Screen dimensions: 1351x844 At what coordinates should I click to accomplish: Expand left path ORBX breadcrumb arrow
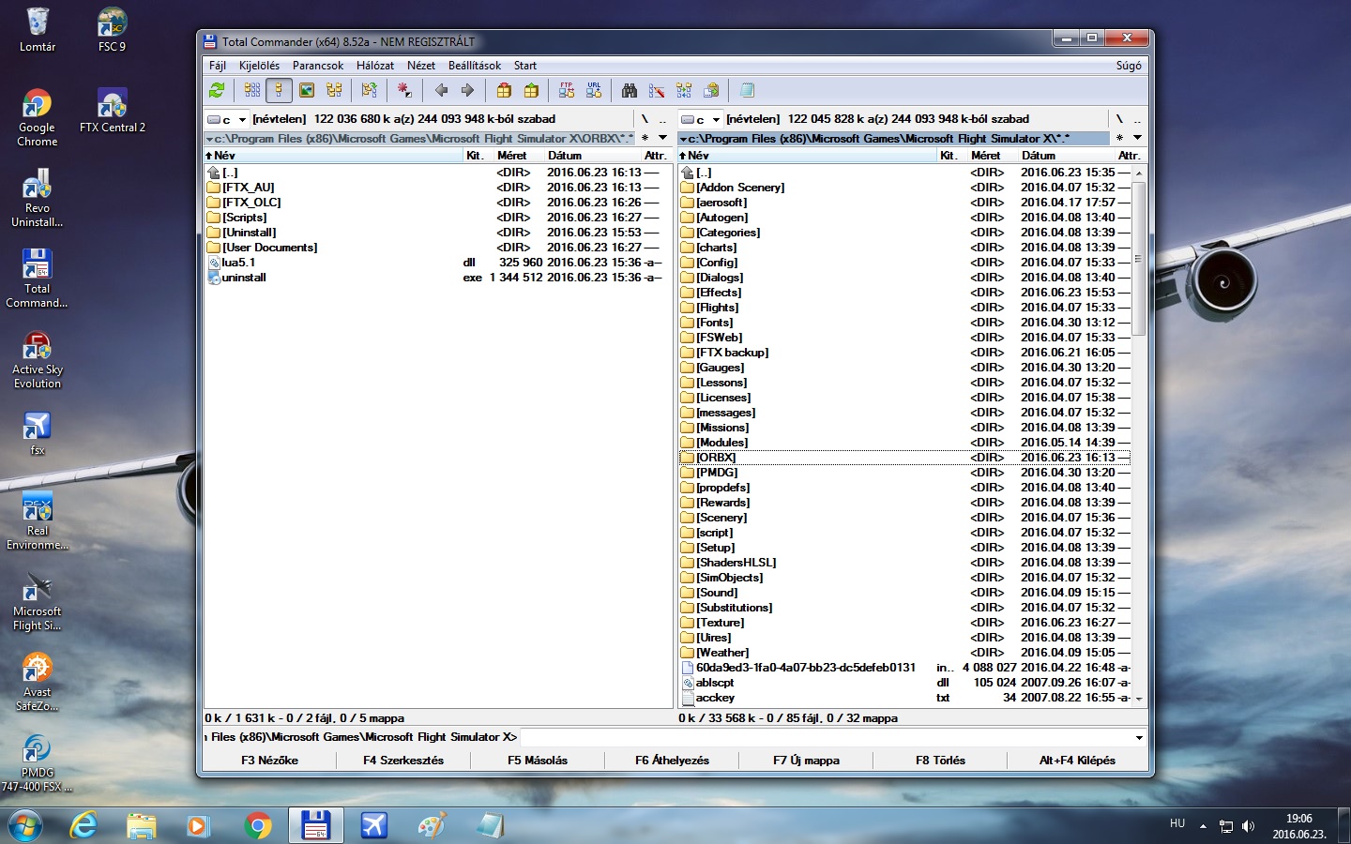point(209,139)
